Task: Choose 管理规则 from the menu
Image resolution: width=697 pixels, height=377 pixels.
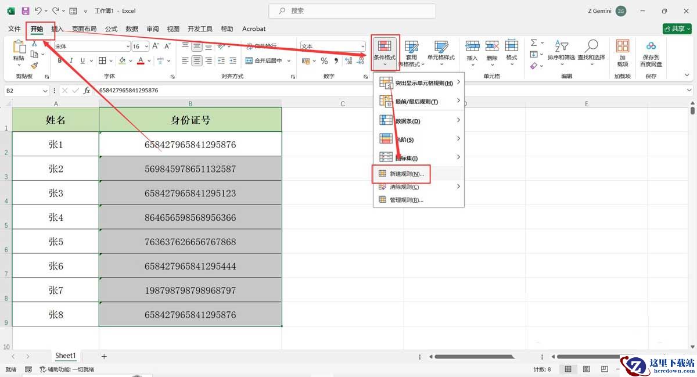Action: point(418,200)
